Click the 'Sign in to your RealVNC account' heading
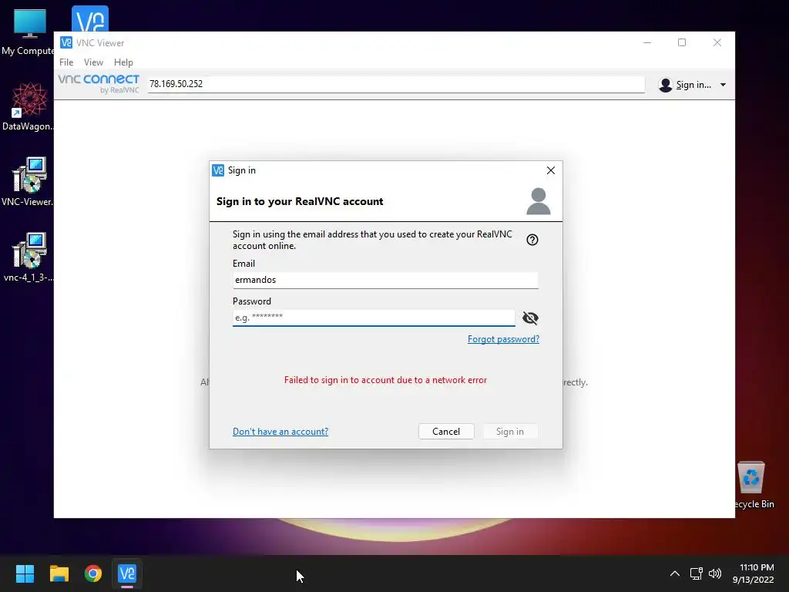The width and height of the screenshot is (789, 592). [x=300, y=201]
